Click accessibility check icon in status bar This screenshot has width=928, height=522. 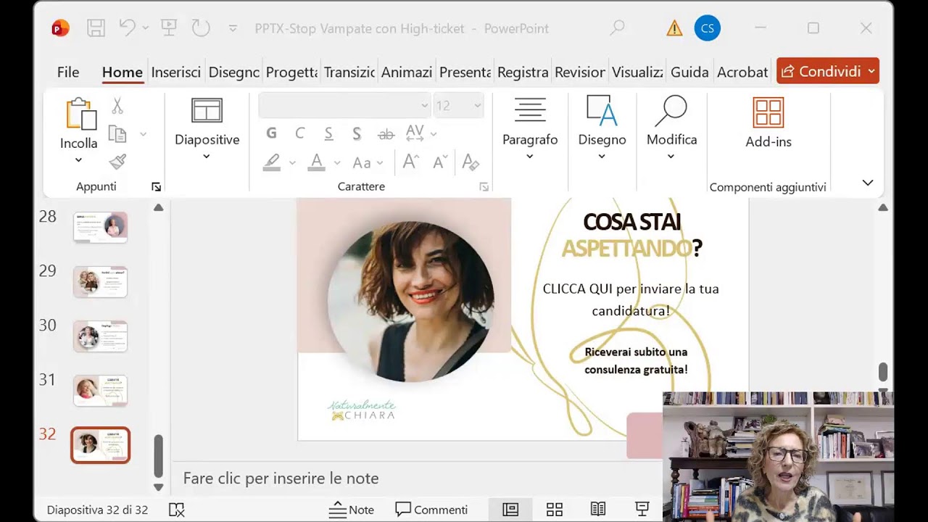tap(176, 510)
